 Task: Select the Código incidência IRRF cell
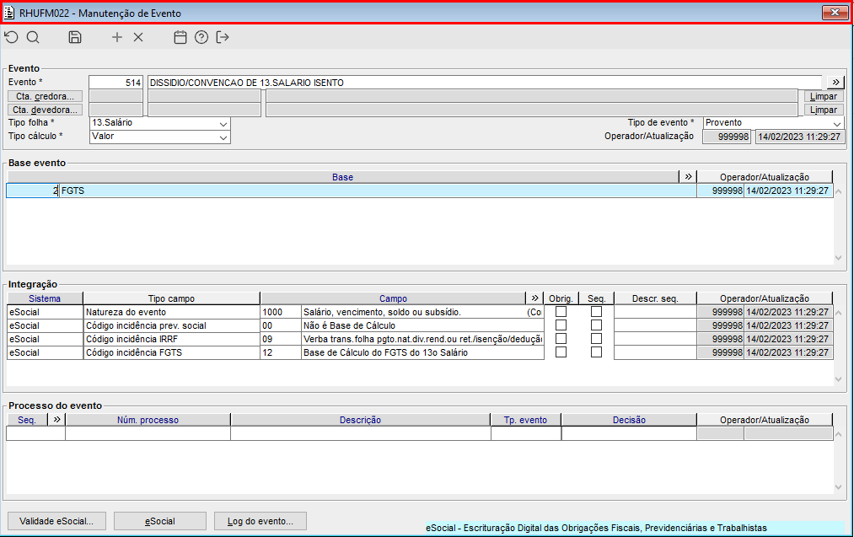tap(172, 339)
